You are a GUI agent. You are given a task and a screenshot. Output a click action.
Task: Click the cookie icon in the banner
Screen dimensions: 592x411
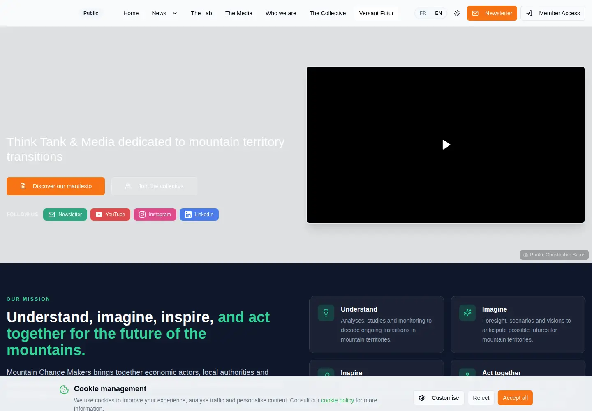click(64, 390)
